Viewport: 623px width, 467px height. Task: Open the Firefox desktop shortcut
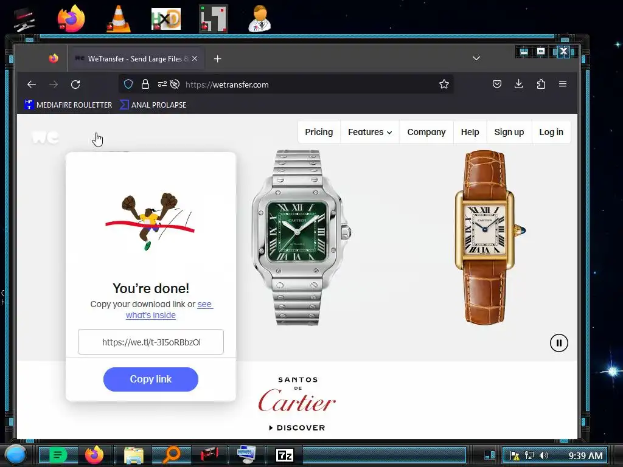pyautogui.click(x=71, y=18)
